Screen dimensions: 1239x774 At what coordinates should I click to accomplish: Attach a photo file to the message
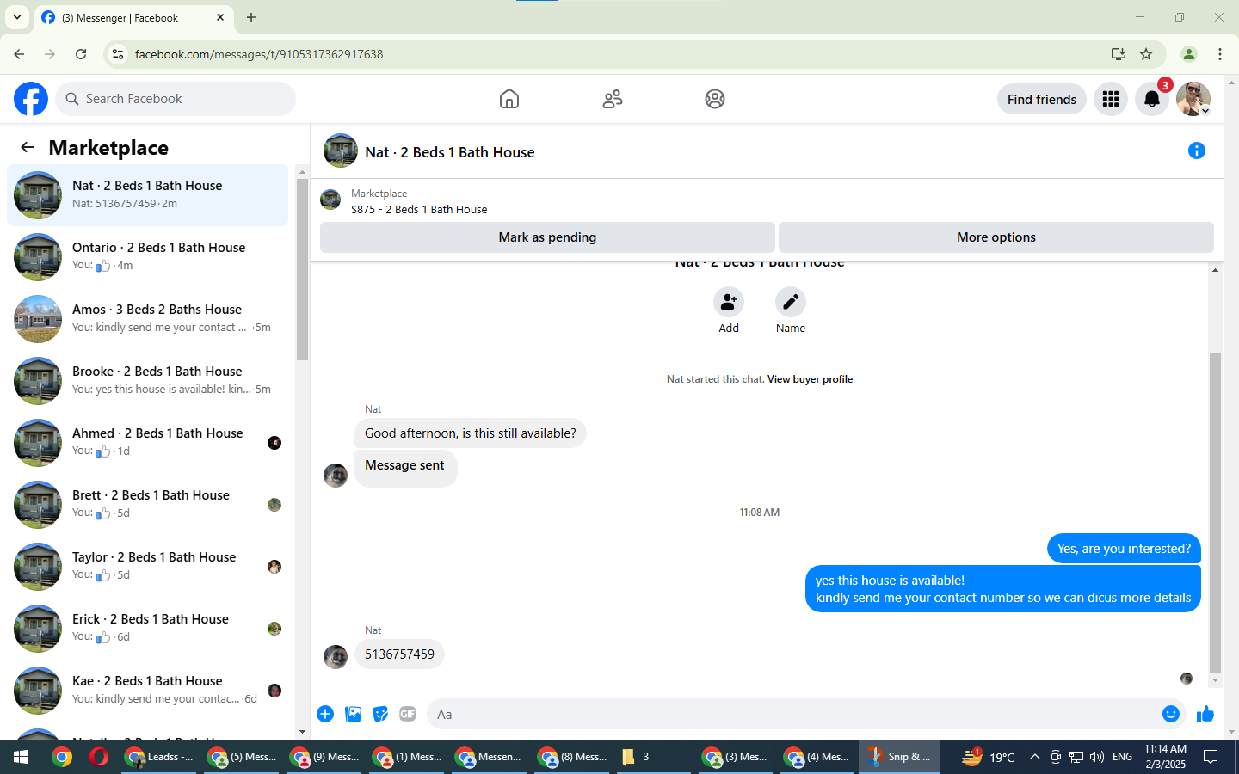point(353,714)
